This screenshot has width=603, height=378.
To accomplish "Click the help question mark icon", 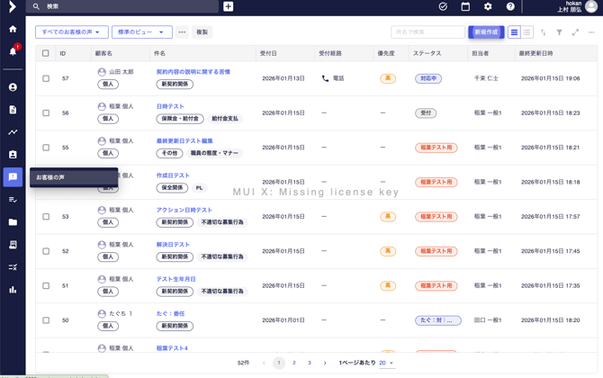I will click(x=510, y=7).
